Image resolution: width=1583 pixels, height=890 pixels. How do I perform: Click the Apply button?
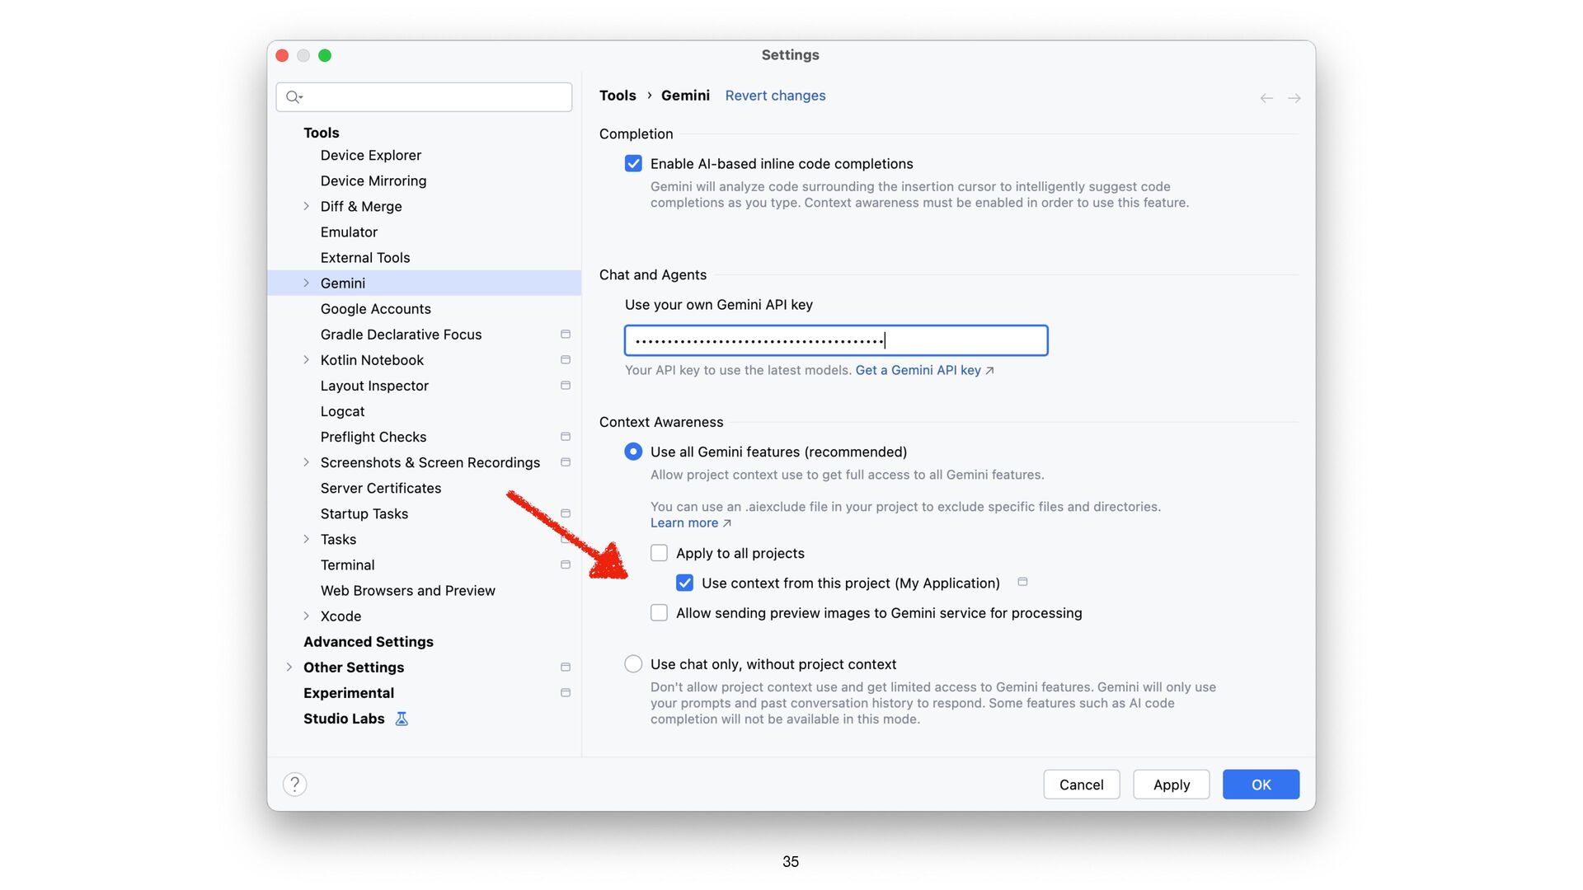coord(1171,785)
